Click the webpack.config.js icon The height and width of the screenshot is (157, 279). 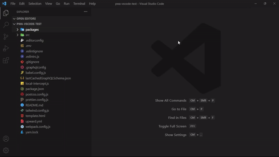coord(22,127)
